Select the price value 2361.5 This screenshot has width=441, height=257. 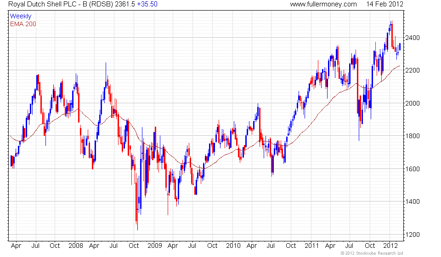click(x=124, y=4)
